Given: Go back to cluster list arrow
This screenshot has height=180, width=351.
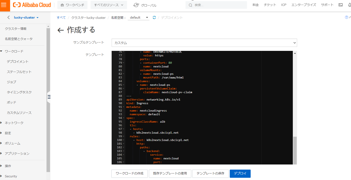Looking at the screenshot, I should coord(9,18).
